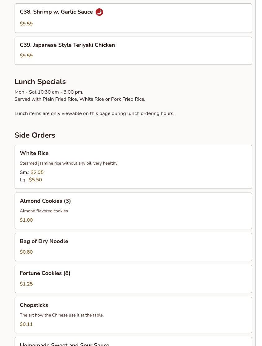
Task: Choose the large White Rice $5.50 price
Action: (x=35, y=180)
